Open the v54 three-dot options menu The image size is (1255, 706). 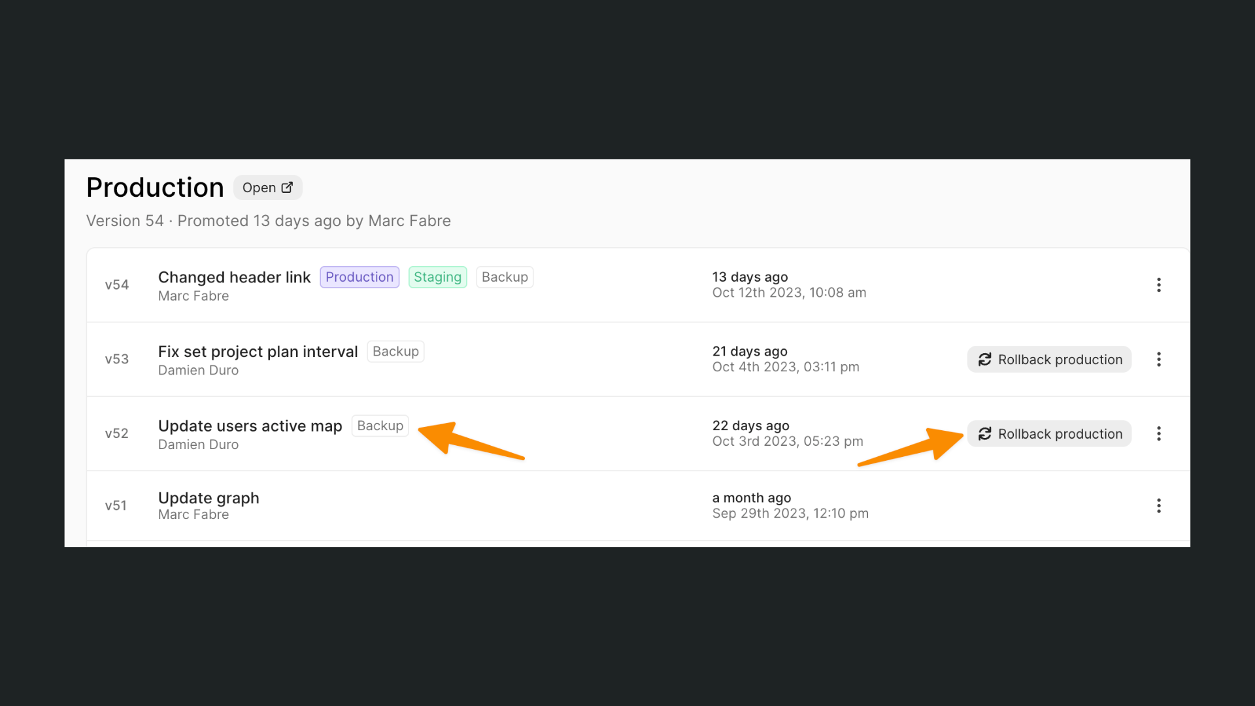(1158, 285)
